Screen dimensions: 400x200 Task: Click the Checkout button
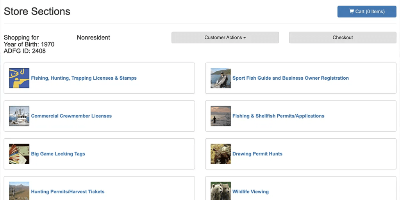[x=343, y=37]
